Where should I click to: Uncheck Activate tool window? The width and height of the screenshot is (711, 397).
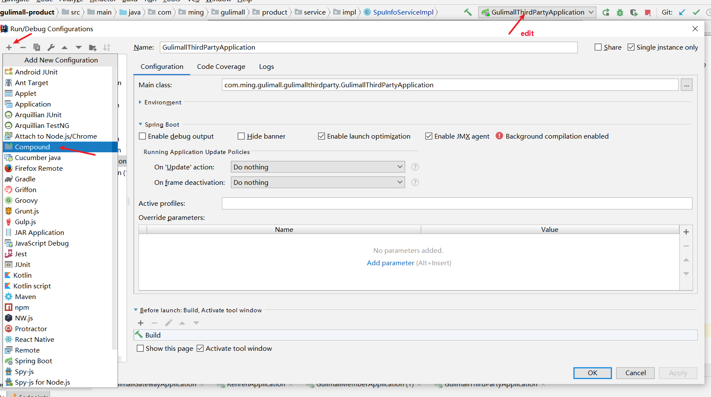coord(200,348)
